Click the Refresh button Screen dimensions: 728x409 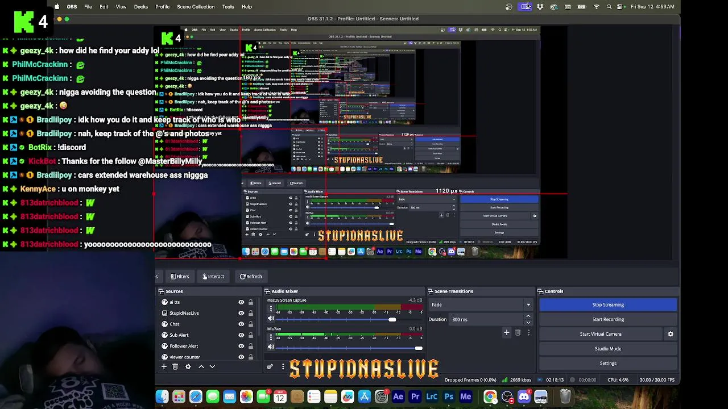point(251,277)
